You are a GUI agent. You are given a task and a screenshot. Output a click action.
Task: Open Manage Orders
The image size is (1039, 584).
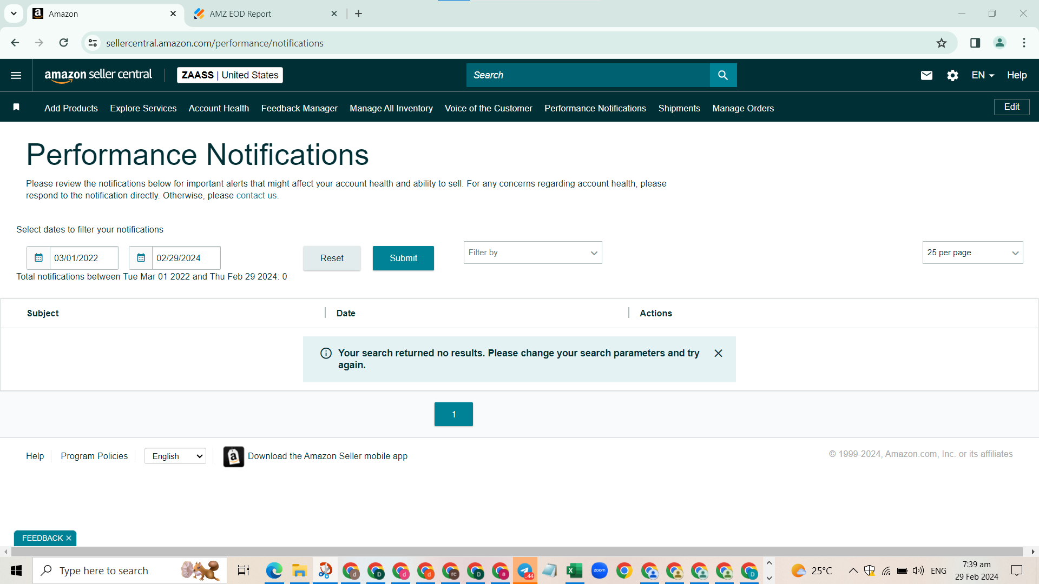pyautogui.click(x=743, y=108)
